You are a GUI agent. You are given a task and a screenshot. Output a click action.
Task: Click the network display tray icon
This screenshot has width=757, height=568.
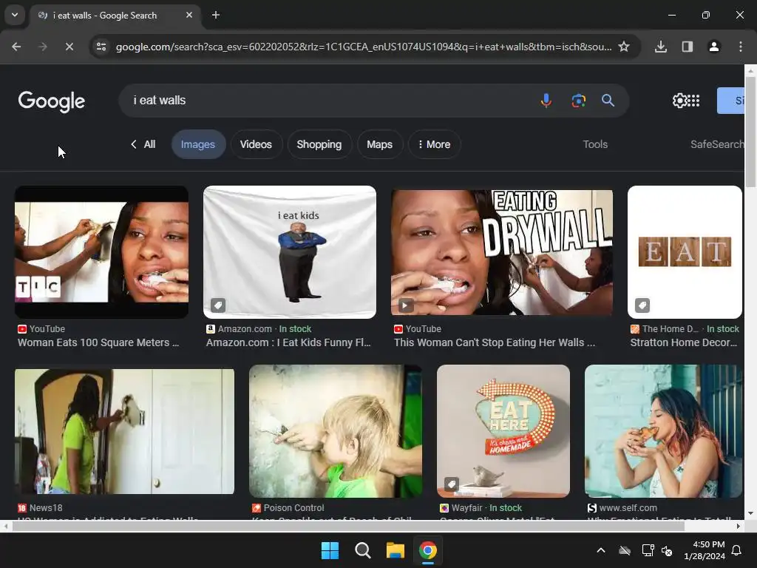(648, 550)
